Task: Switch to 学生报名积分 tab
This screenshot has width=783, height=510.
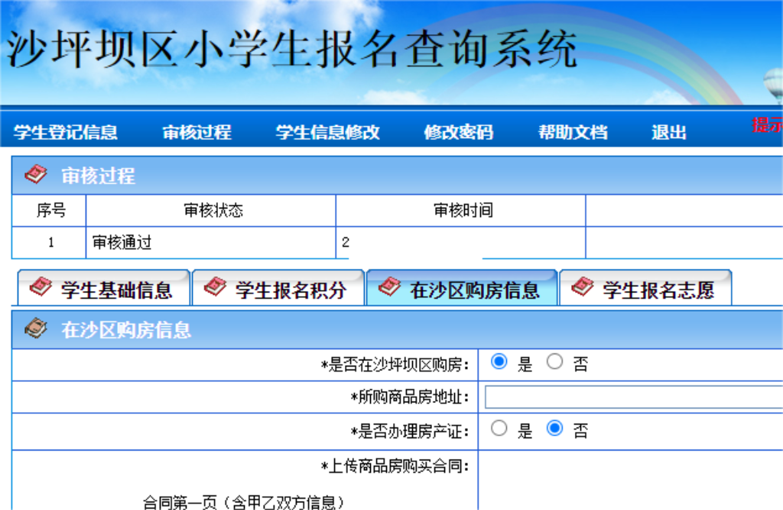Action: pyautogui.click(x=278, y=288)
